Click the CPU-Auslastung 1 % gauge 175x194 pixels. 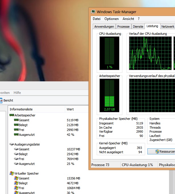tap(109, 53)
